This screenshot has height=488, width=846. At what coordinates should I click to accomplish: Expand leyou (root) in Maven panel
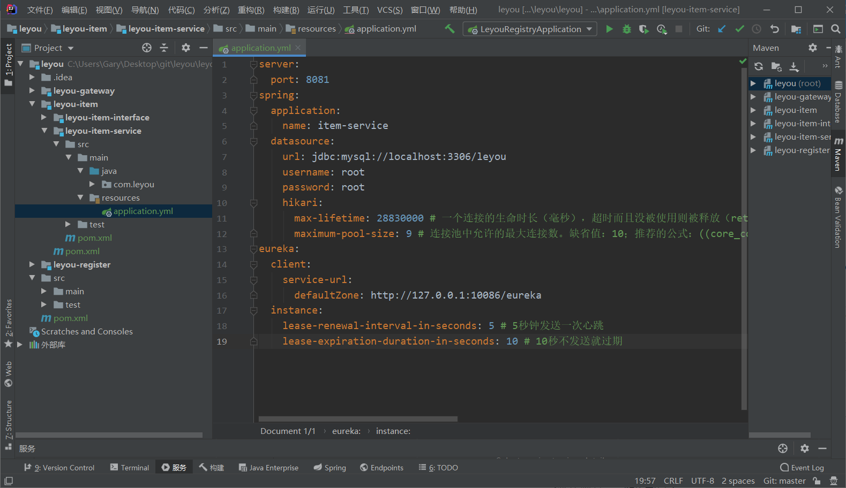click(753, 83)
